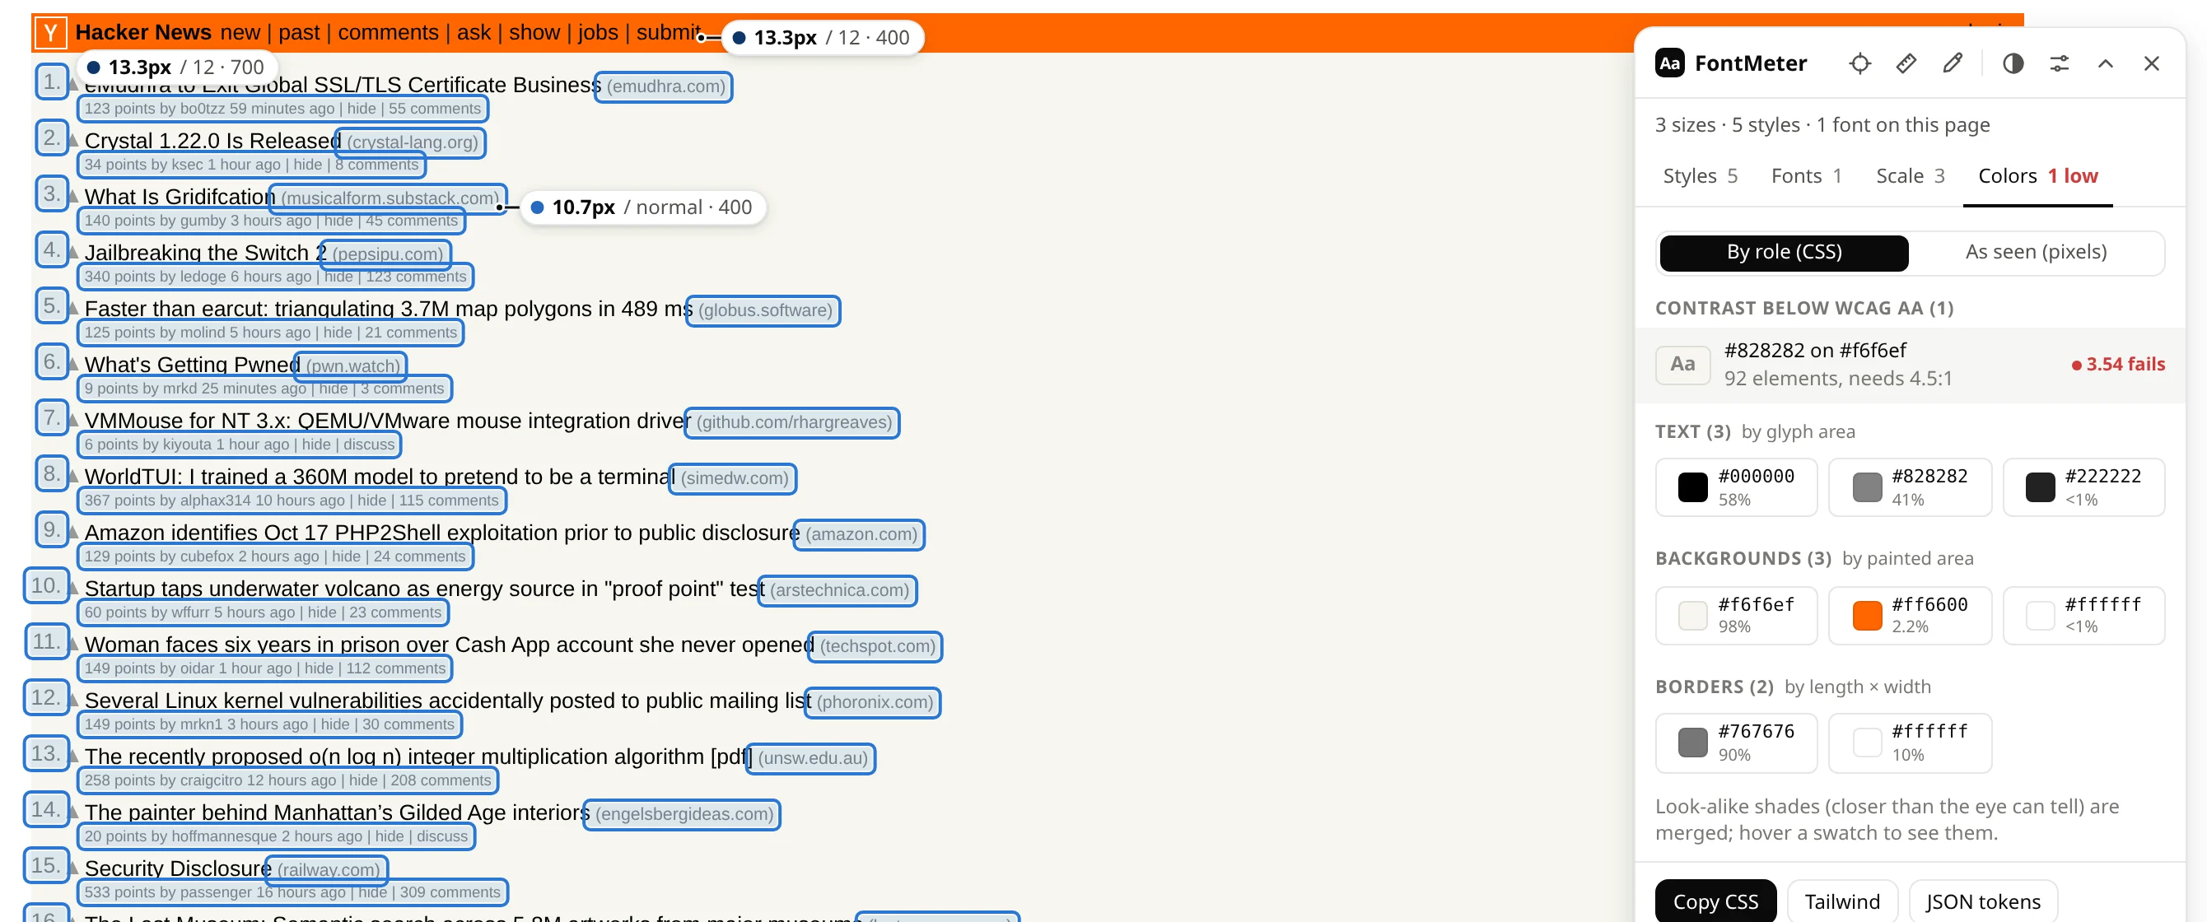Click the #000000 text color swatch
Screen dimensions: 2207x922
1736,487
